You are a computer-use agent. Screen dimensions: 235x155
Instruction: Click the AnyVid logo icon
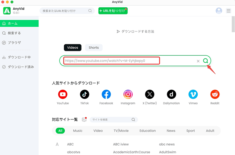pyautogui.click(x=7, y=11)
